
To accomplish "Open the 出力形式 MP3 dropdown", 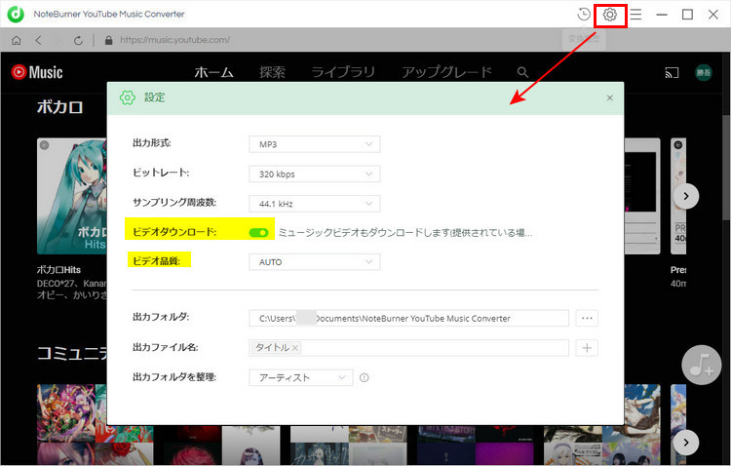I will coord(315,144).
